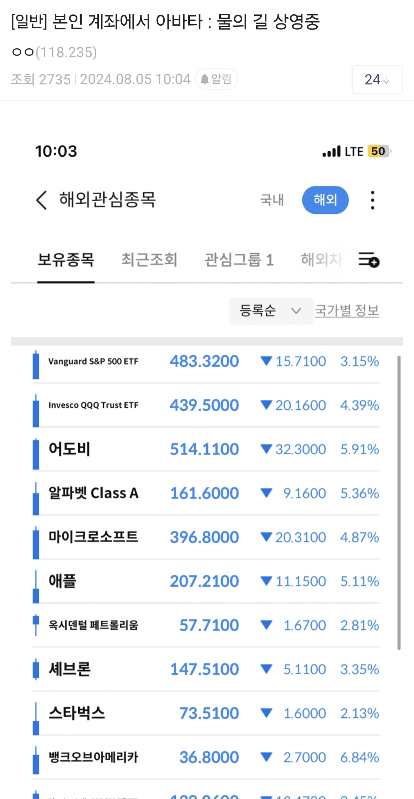Select the 보유종목 tab
This screenshot has width=414, height=799.
pos(66,260)
